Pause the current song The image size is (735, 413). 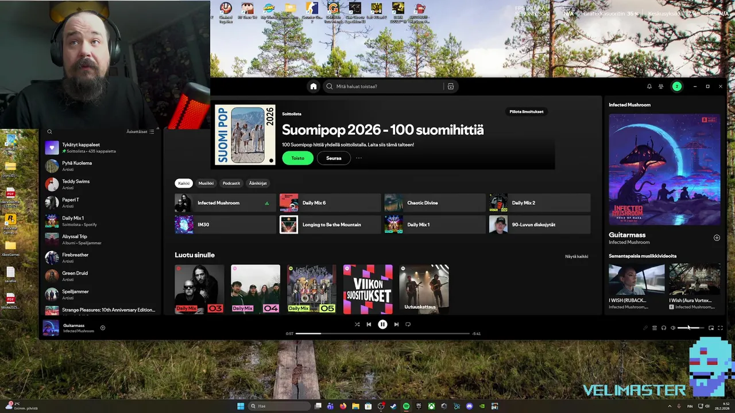pyautogui.click(x=382, y=324)
